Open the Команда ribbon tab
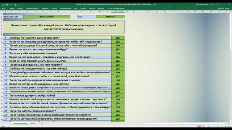Screen dimensions: 232x130 pos(101,9)
